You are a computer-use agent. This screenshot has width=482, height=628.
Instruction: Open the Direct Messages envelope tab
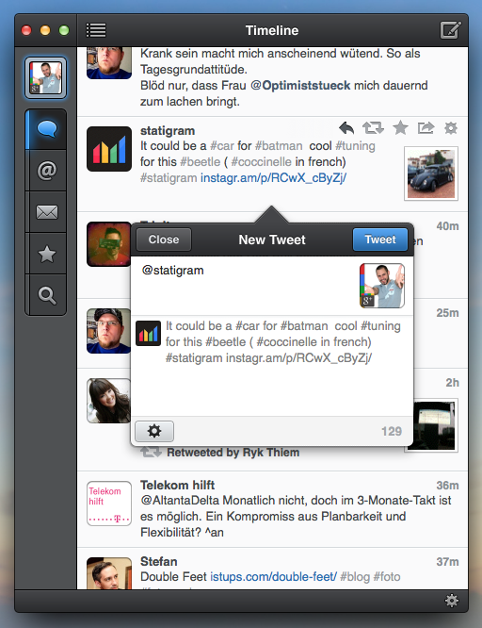coord(46,212)
